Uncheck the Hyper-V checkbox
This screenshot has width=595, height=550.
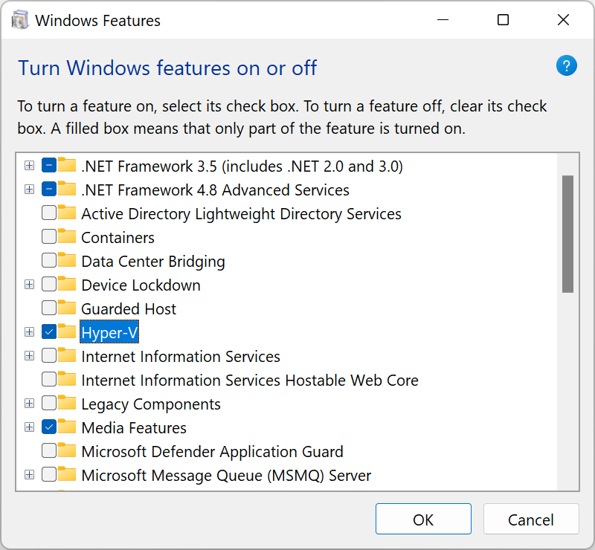point(49,332)
